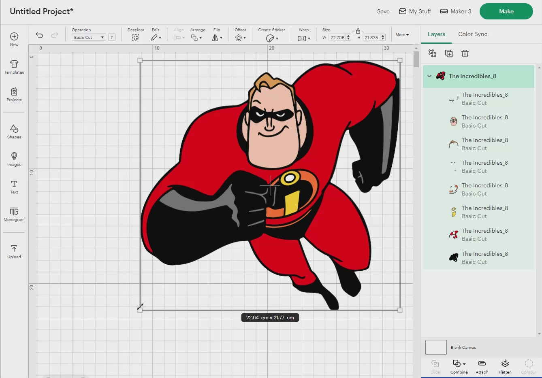This screenshot has width=542, height=378.
Task: Click the Untitled Project title
Action: point(41,11)
